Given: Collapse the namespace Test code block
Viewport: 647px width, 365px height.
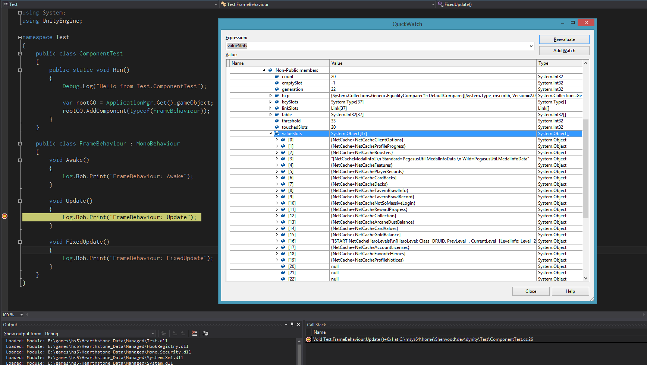Looking at the screenshot, I should [x=20, y=37].
